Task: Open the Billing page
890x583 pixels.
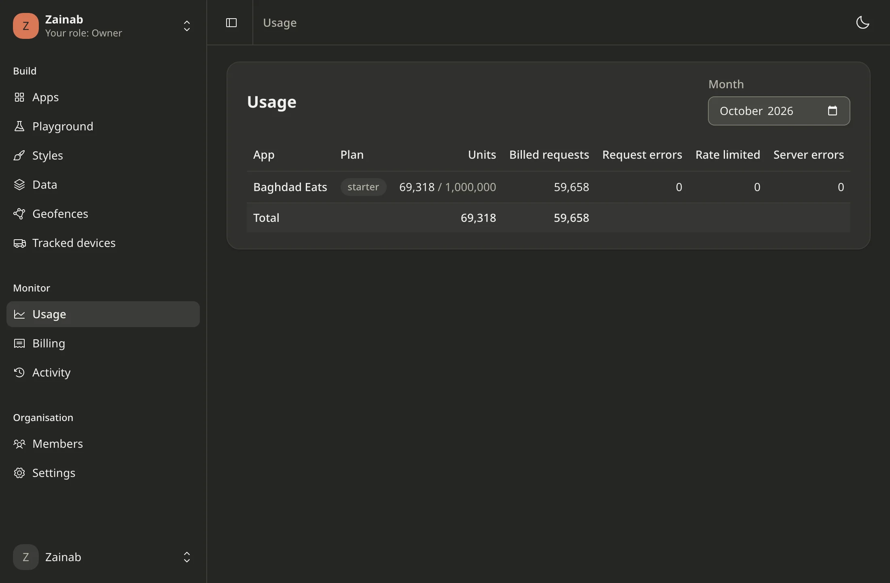Action: (x=103, y=343)
